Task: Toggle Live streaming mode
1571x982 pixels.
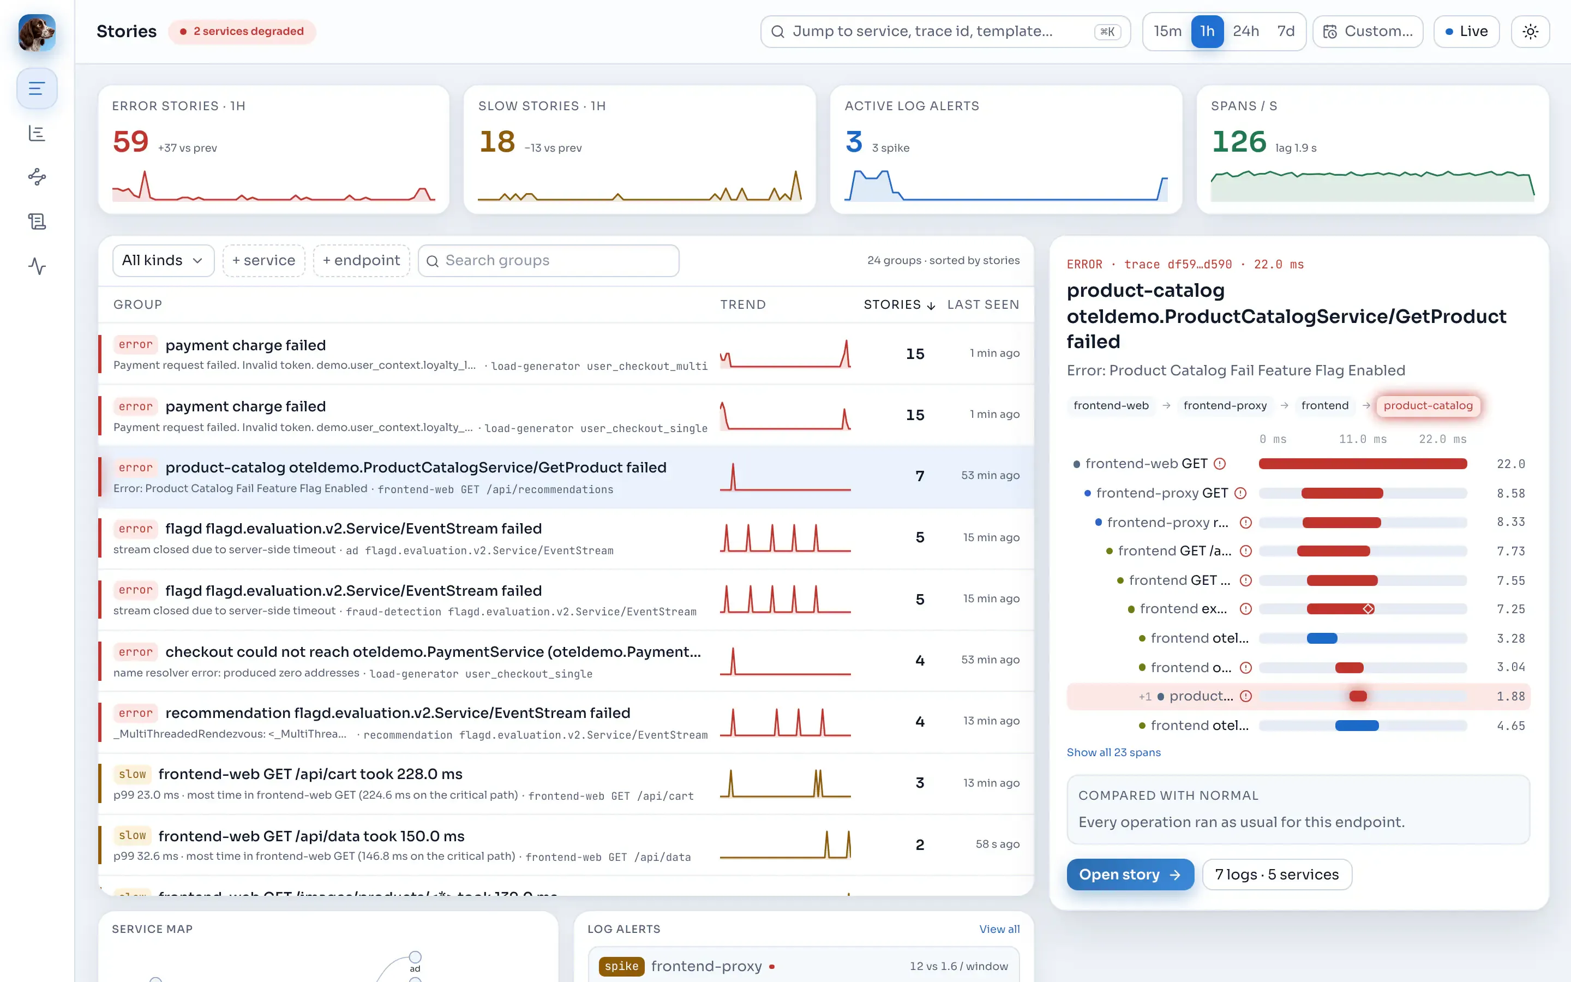Action: click(x=1466, y=31)
